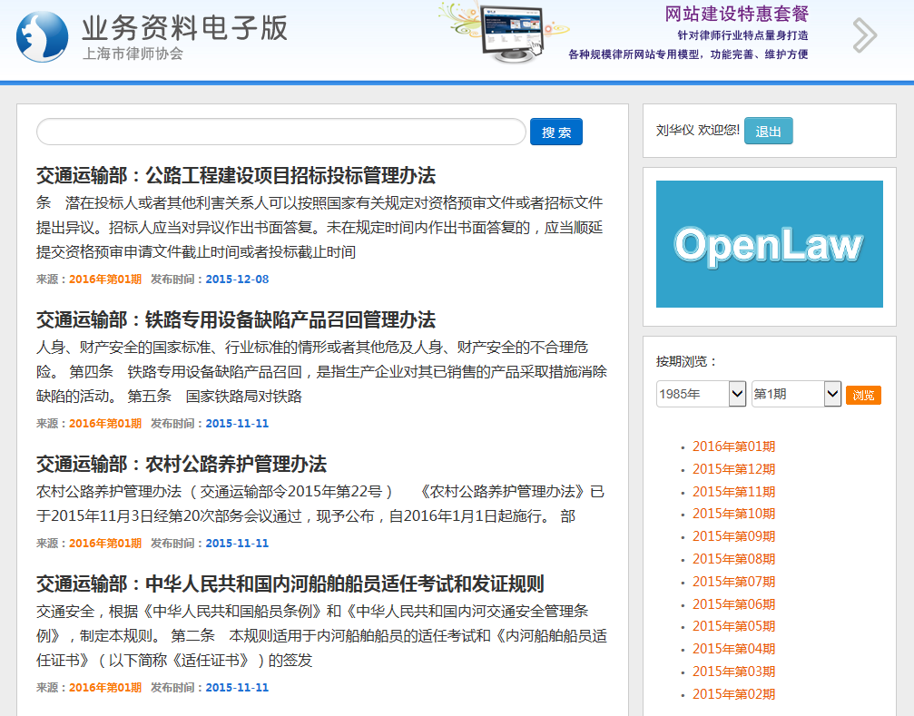Click the orange 浏览 browse button
This screenshot has width=914, height=716.
click(863, 396)
